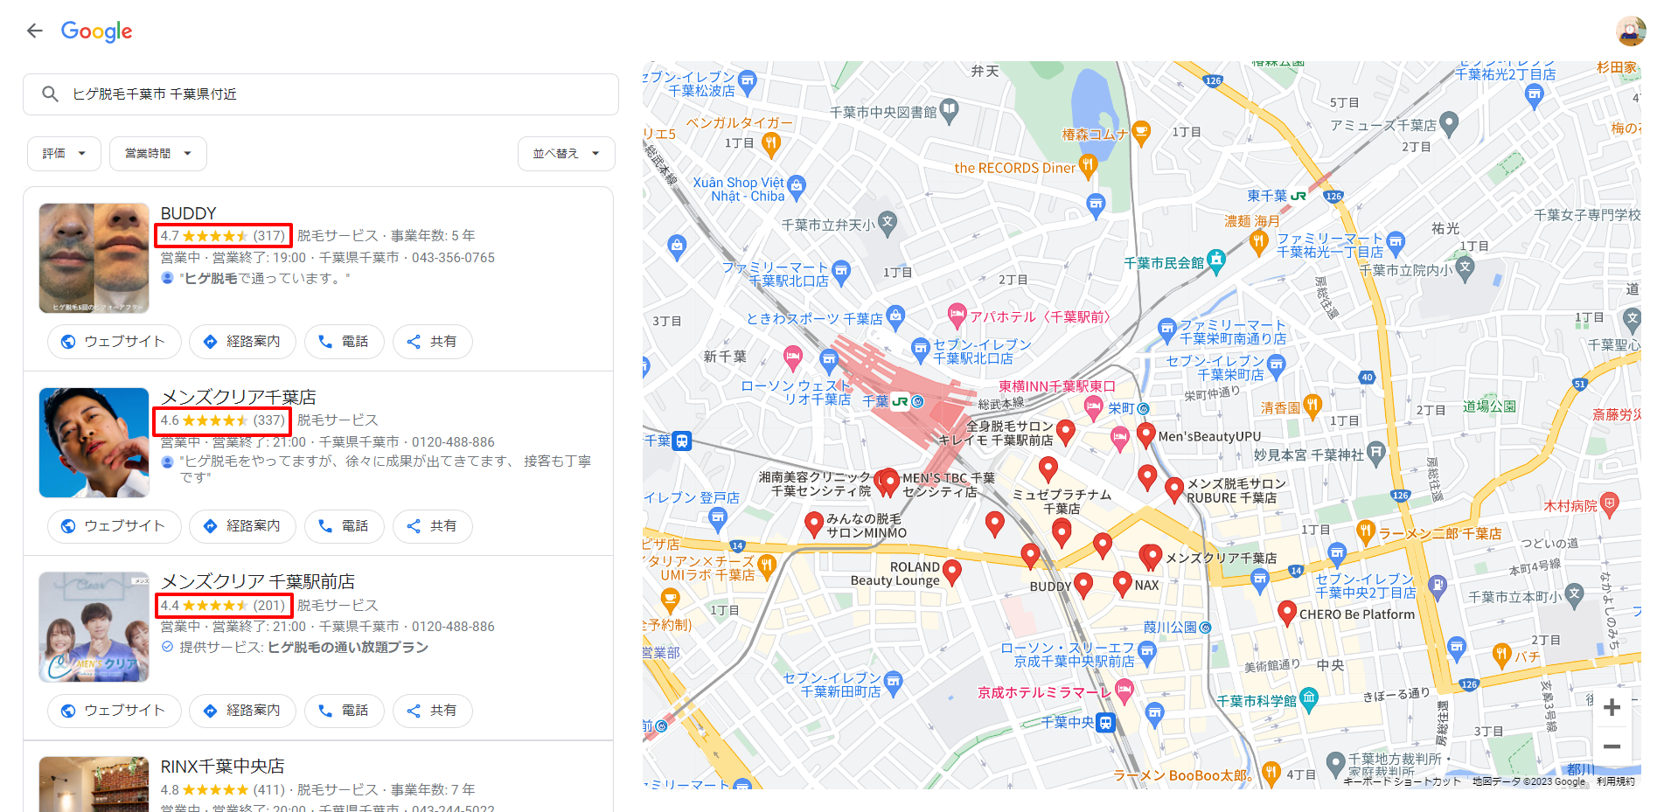Select the BUDDY red map pin

[x=1083, y=584]
